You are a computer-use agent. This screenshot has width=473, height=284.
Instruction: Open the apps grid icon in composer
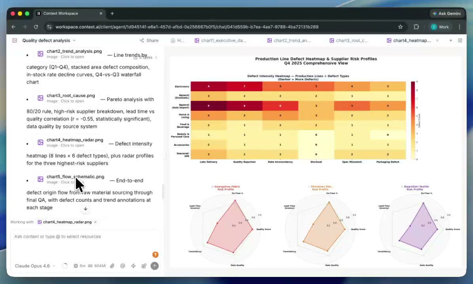tap(144, 266)
